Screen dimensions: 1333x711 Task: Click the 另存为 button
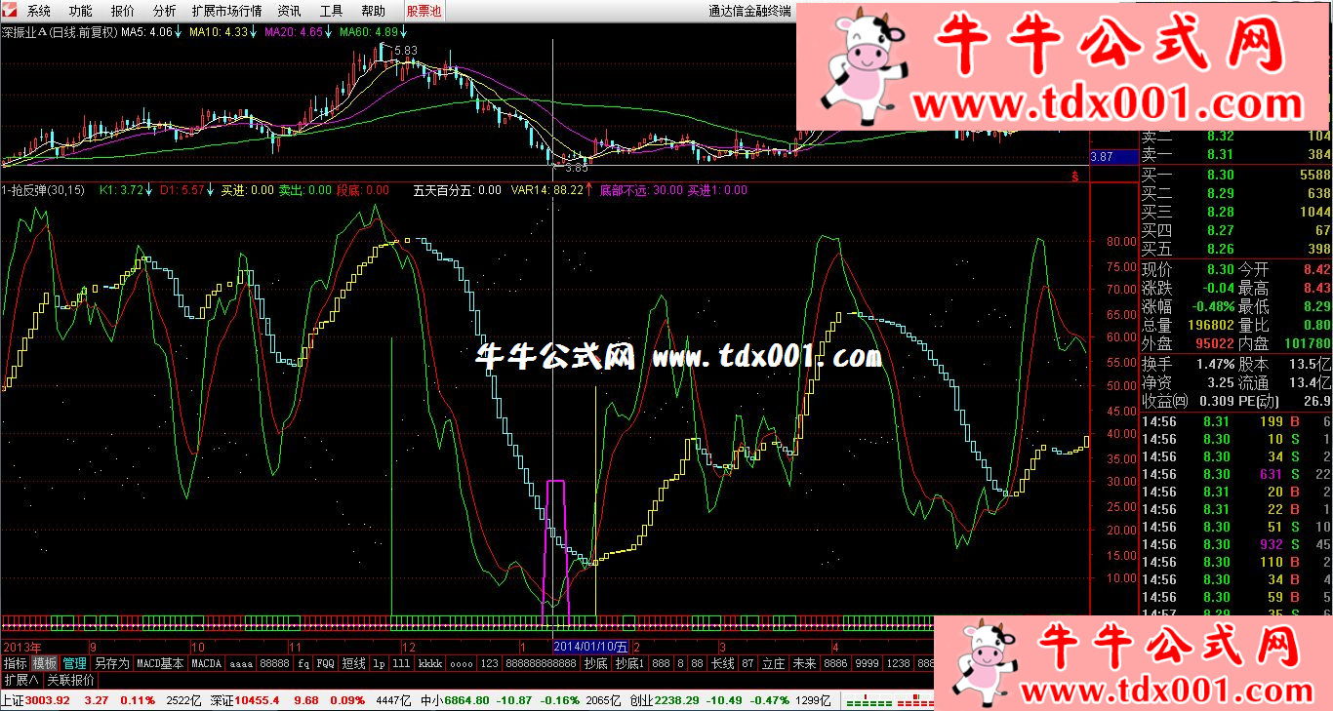tap(112, 663)
